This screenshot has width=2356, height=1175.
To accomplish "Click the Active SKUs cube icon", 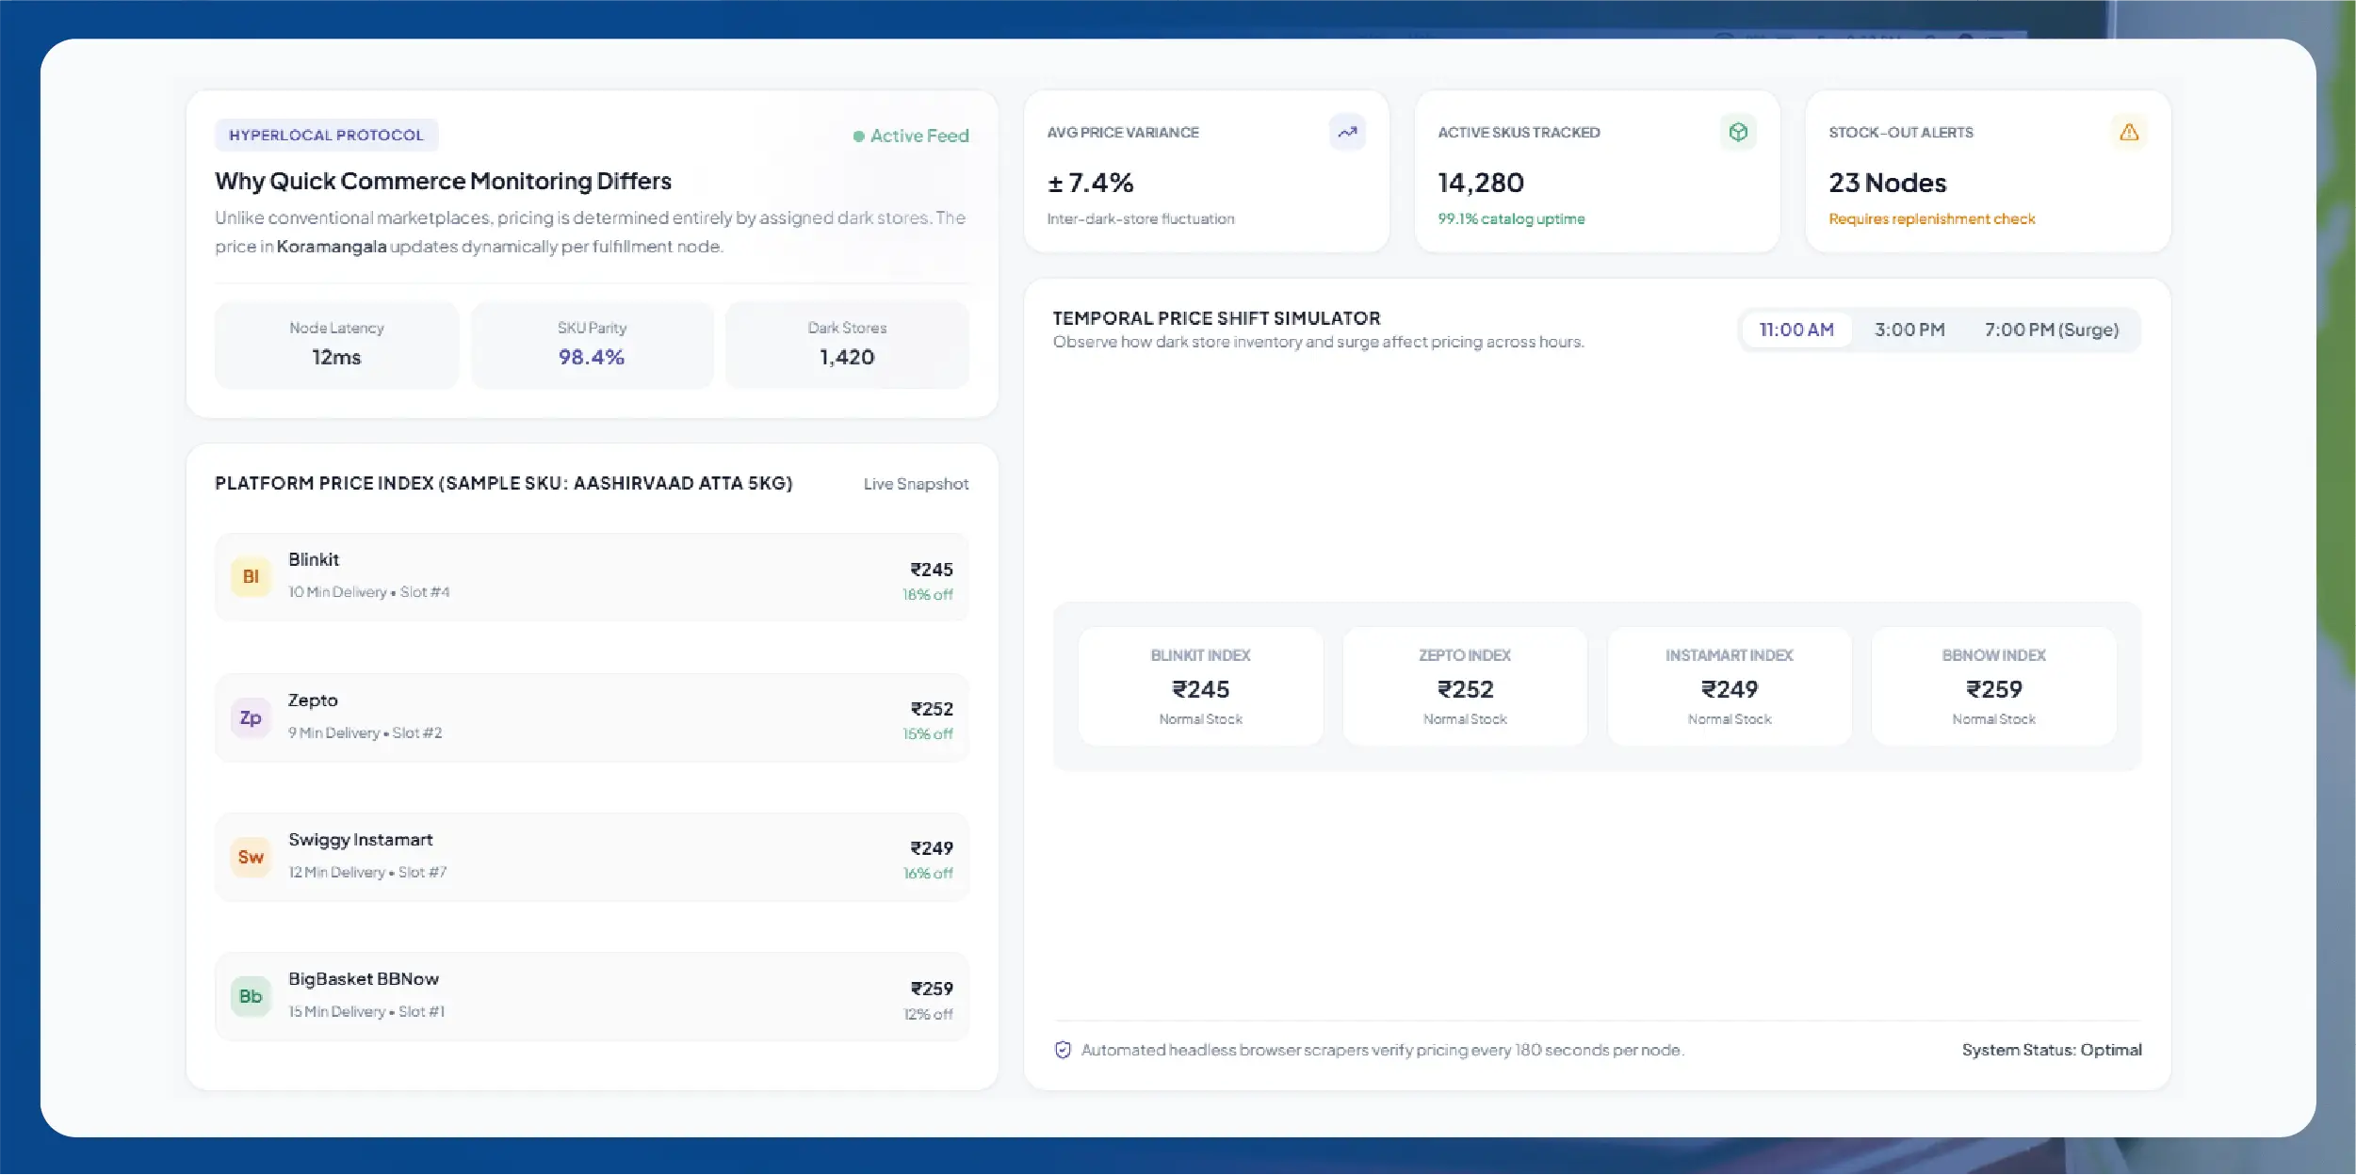I will coord(1738,132).
